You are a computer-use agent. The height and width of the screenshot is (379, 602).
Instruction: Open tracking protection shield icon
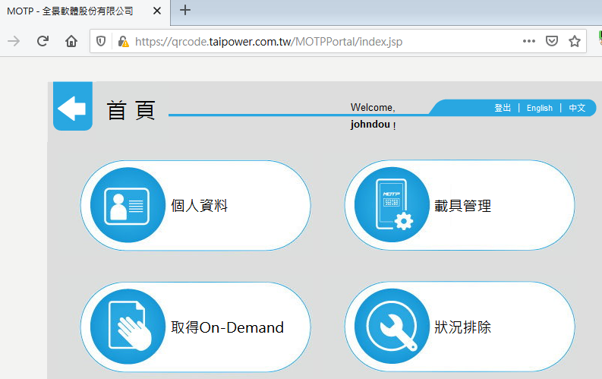tap(101, 41)
